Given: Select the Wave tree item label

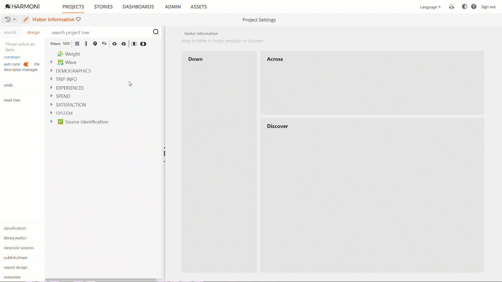Looking at the screenshot, I should [x=71, y=62].
